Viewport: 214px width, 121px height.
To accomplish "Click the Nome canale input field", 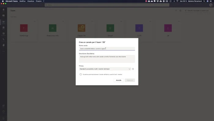I will click(107, 48).
